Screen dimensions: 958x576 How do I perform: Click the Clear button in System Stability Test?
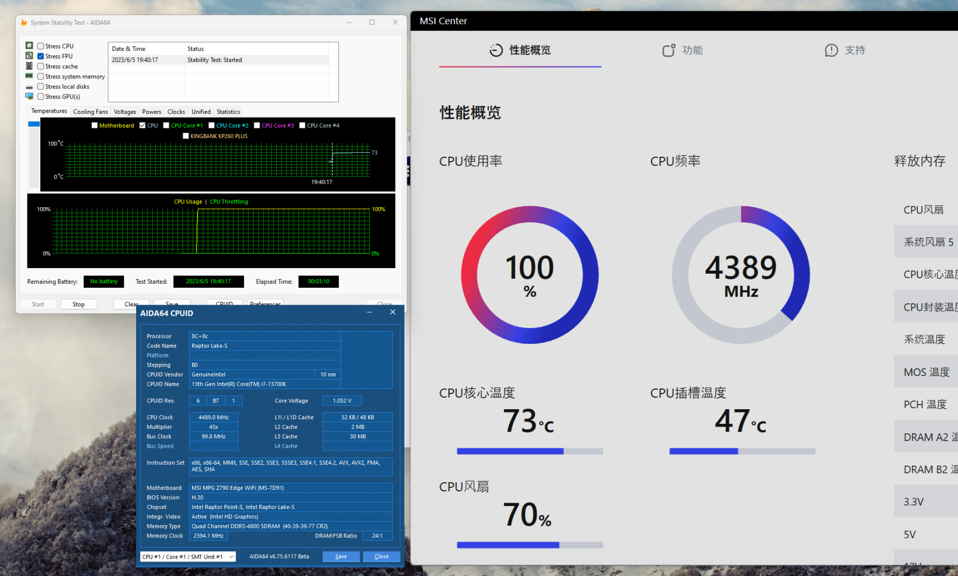131,305
